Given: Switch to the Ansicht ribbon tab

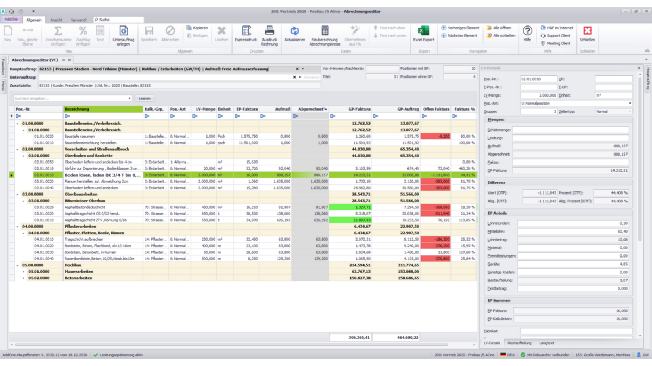Looking at the screenshot, I should click(x=57, y=20).
